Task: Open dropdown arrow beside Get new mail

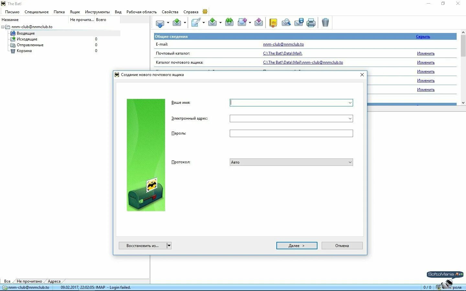Action: point(168,23)
